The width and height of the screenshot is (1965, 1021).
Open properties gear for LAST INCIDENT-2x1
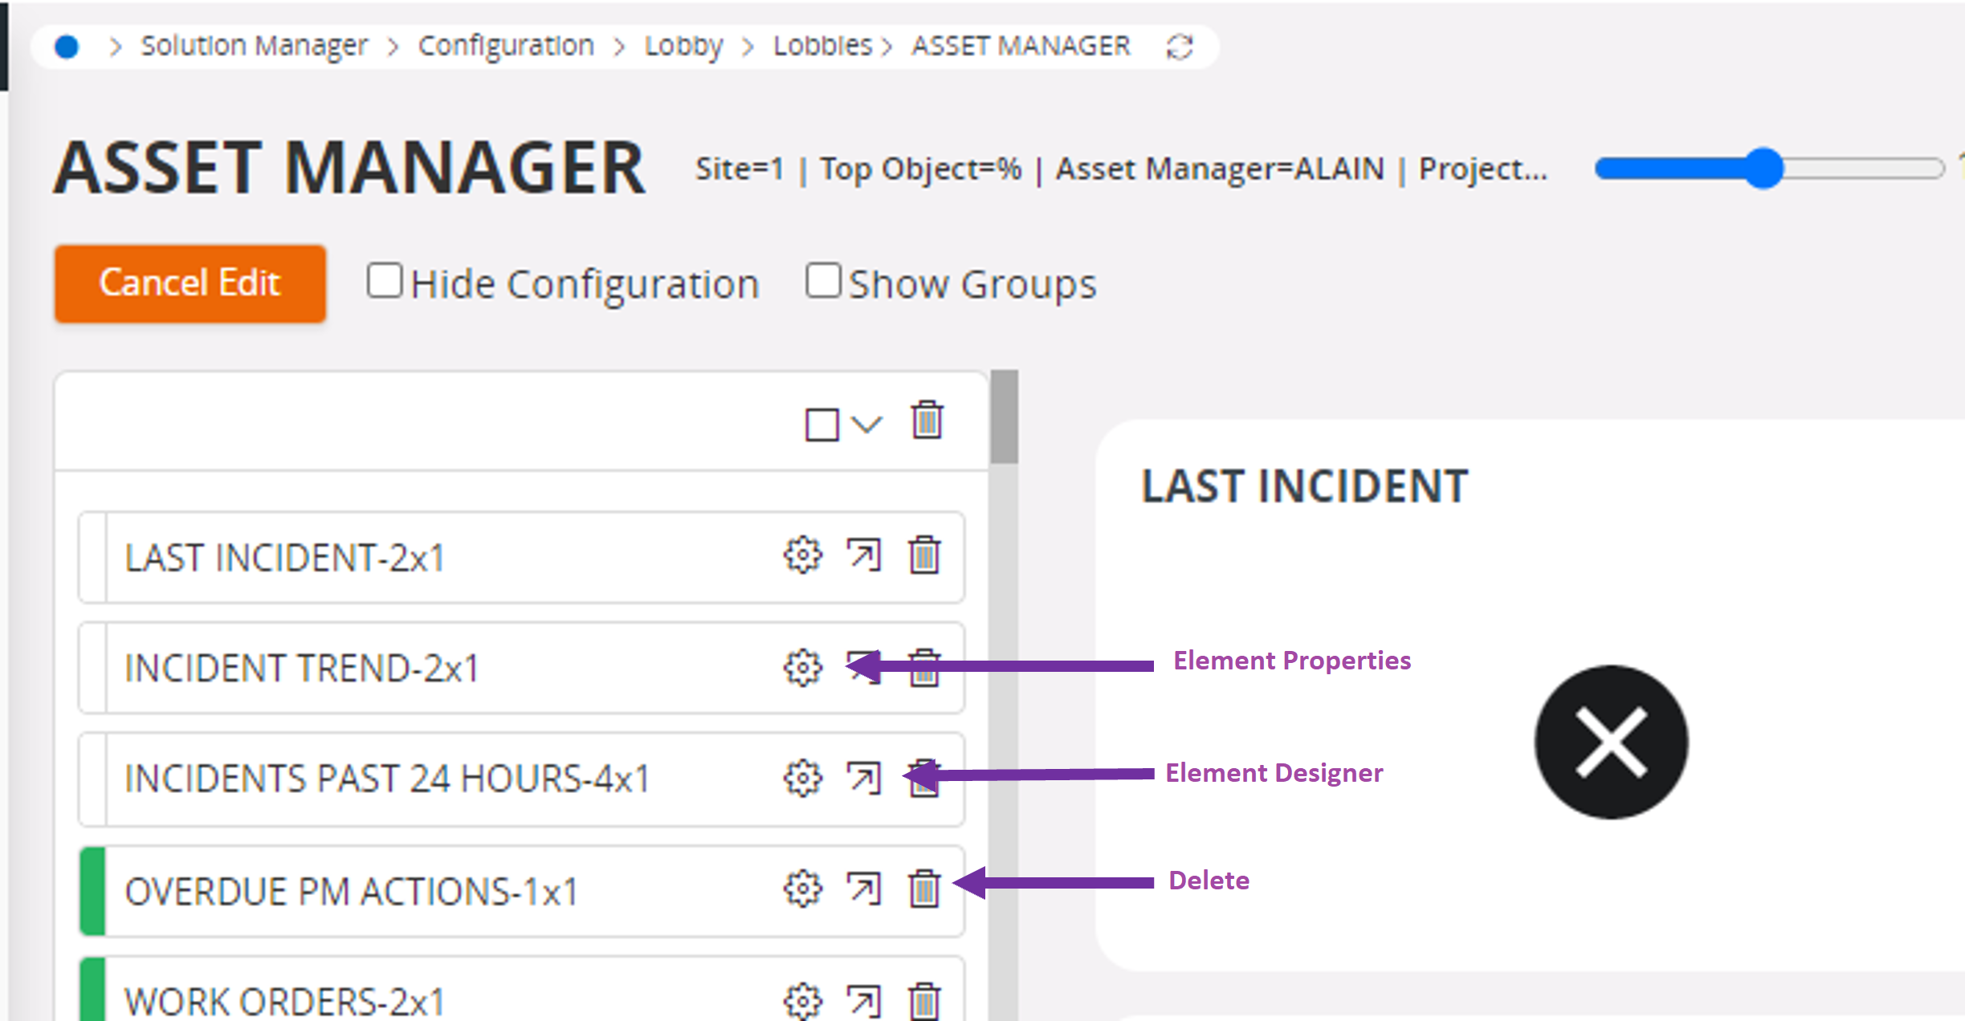coord(802,555)
